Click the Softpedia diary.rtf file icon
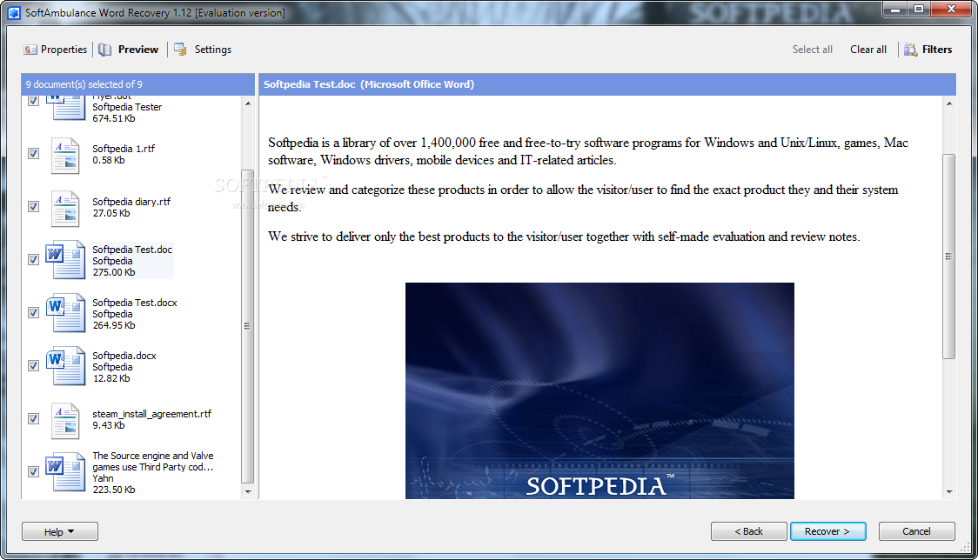Screen dimensions: 978x560 [65, 208]
